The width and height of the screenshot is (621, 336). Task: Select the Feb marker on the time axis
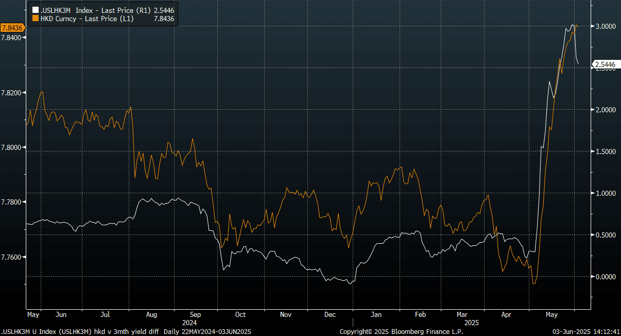tap(420, 314)
